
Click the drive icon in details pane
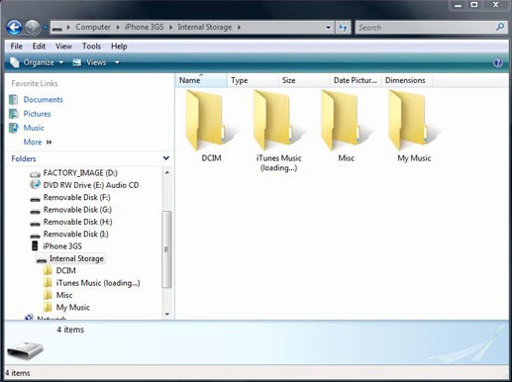click(x=25, y=350)
